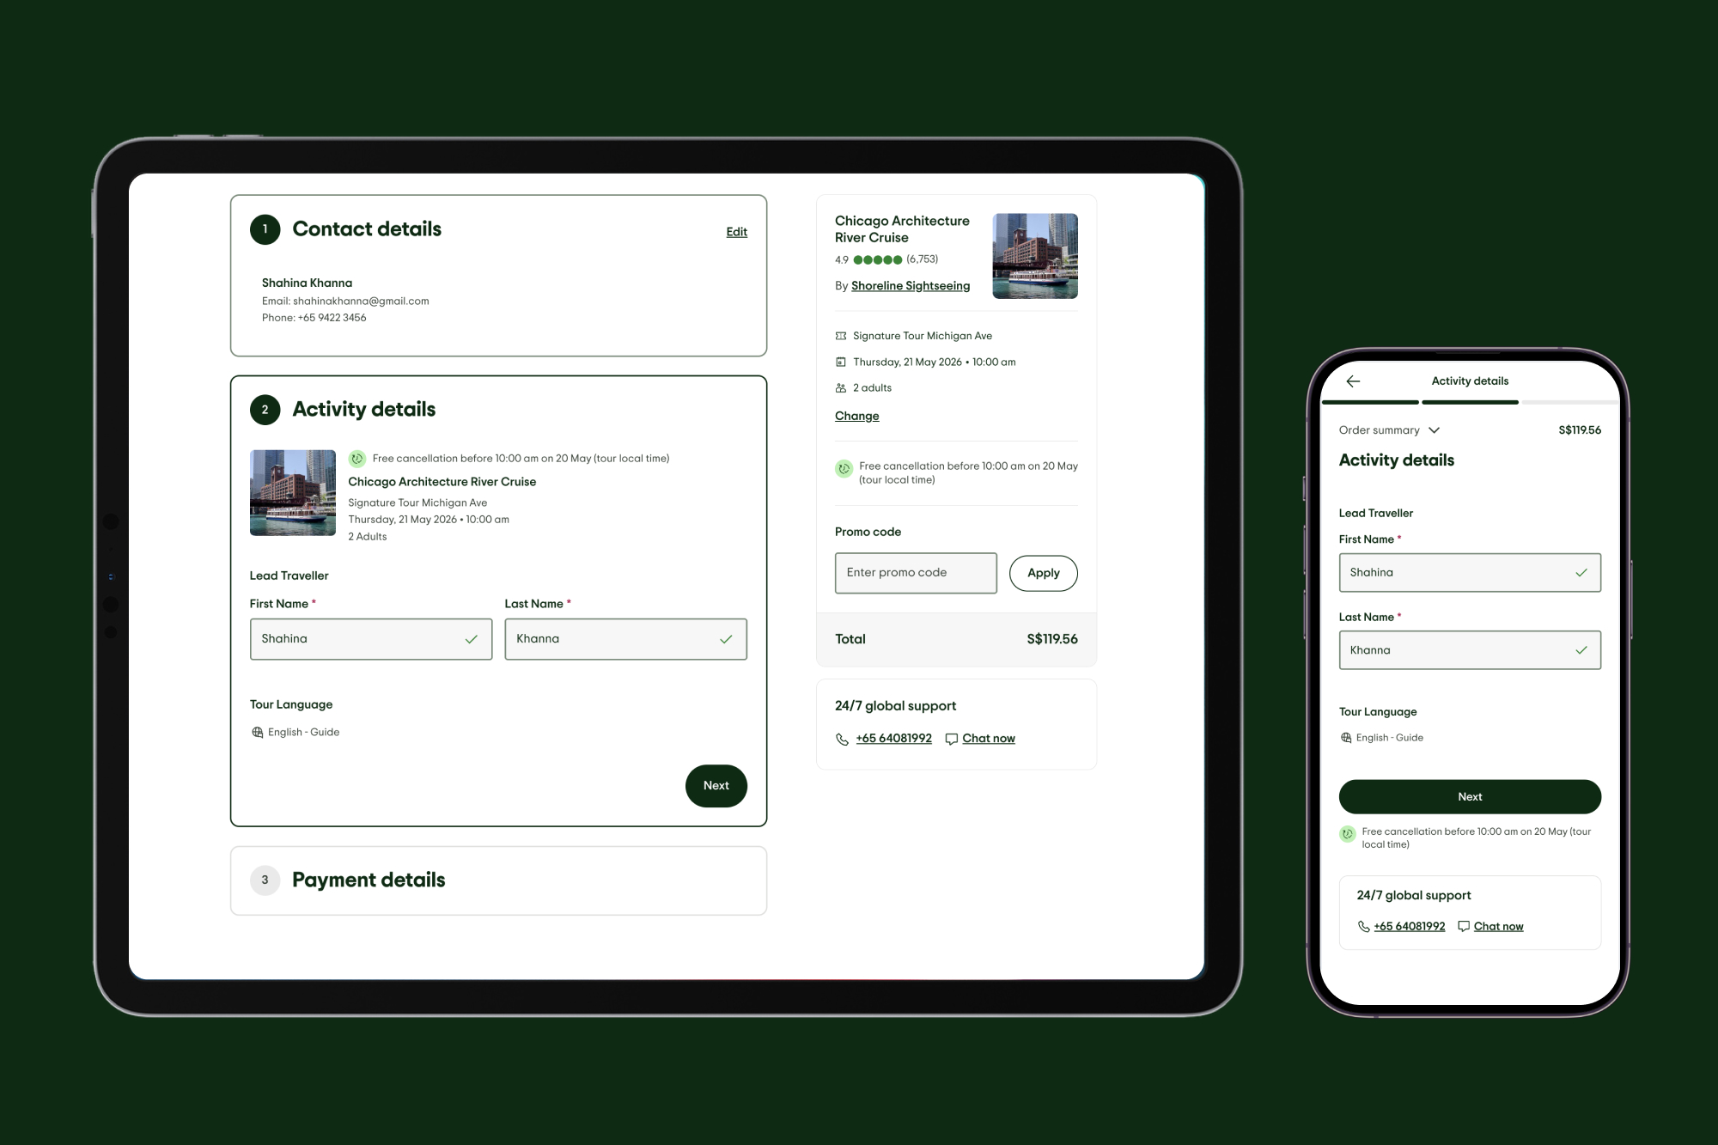The image size is (1718, 1145).
Task: Click the Change booking link
Action: tap(856, 416)
